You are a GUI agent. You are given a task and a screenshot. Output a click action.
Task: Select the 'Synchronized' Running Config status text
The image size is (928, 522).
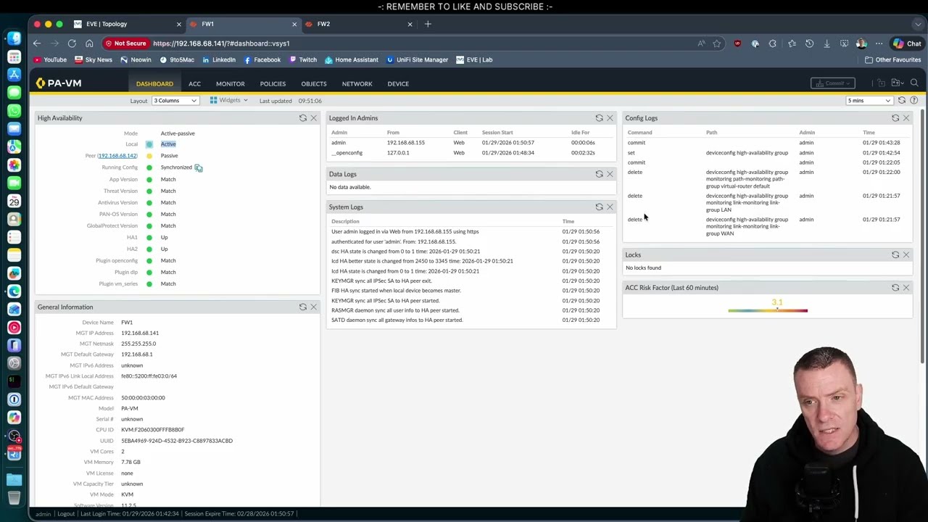tap(176, 167)
